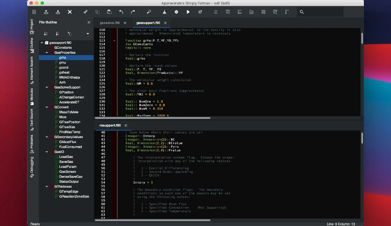Screen dimensions: 391x226
Task: Click the search magnifier icon in toolbar
Action: pyautogui.click(x=302, y=12)
